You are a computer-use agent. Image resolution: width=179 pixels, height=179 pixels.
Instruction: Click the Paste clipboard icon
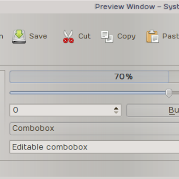[153, 37]
